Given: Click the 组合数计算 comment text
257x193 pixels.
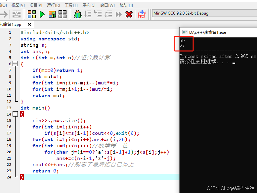Looking at the screenshot, I should (95, 58).
